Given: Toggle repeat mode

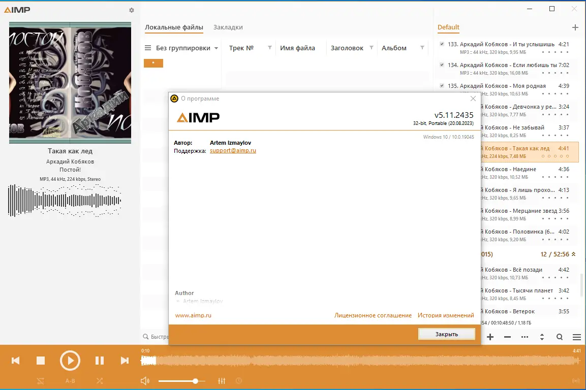Looking at the screenshot, I should coord(40,380).
